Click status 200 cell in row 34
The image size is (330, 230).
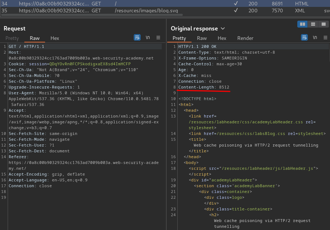pos(253,4)
